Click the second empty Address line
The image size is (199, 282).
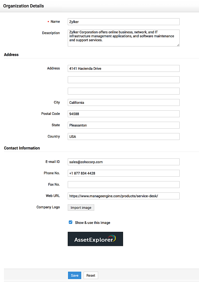(124, 80)
